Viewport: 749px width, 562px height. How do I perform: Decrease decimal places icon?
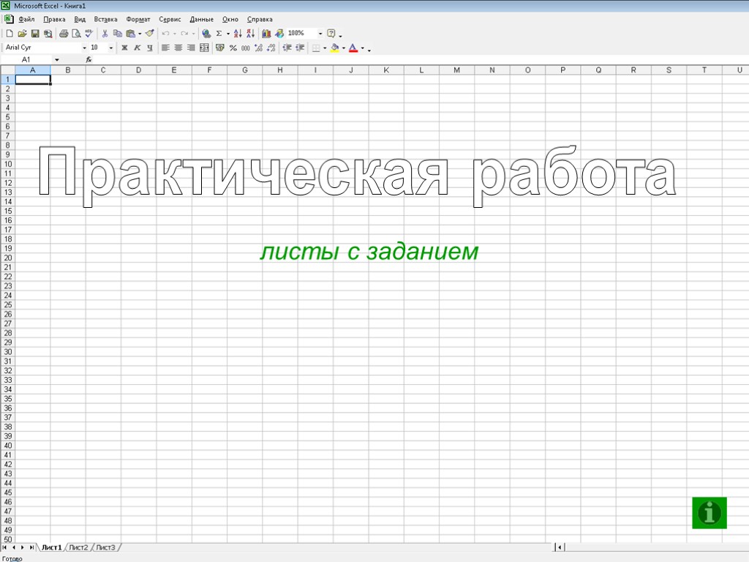[x=271, y=48]
